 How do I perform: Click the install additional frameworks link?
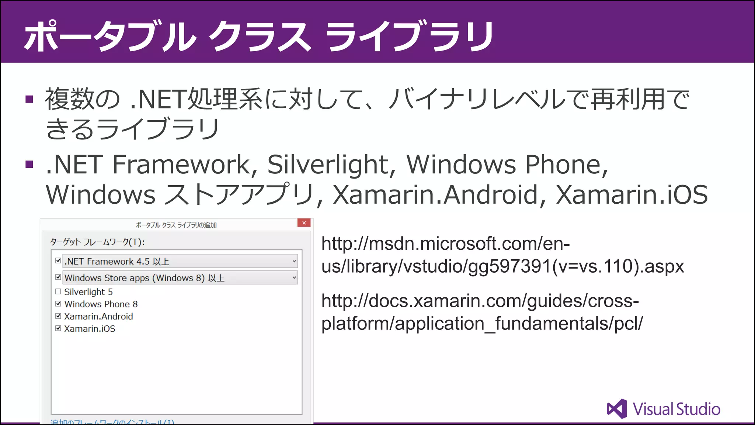tap(112, 422)
